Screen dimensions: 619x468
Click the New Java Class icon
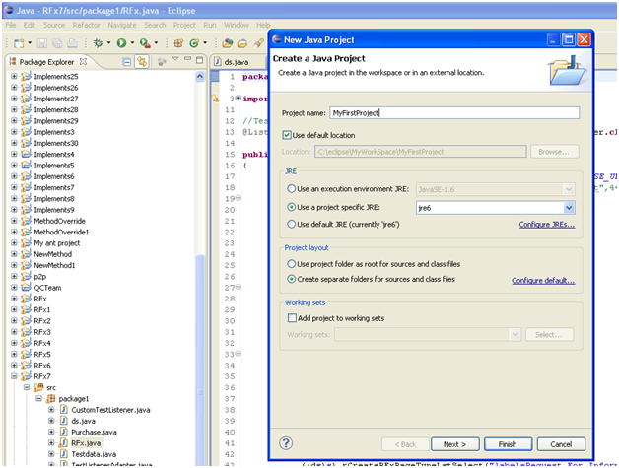coord(194,43)
